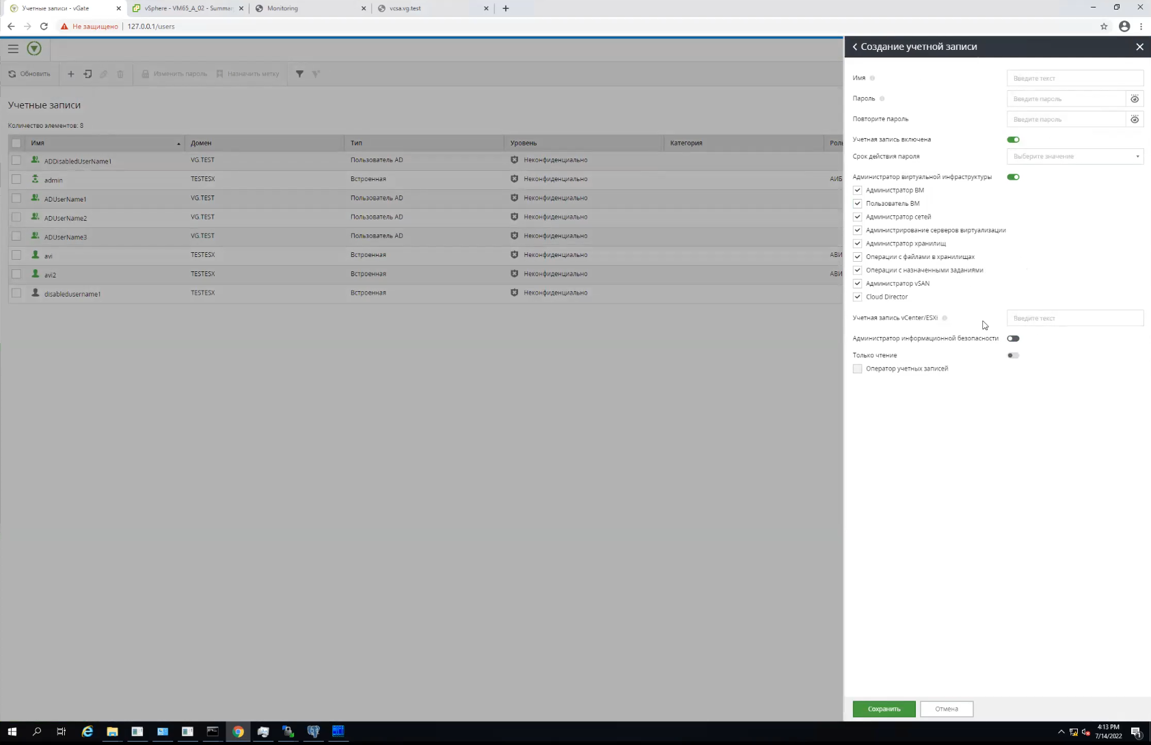
Task: Uncheck the Администратор vSAN checkbox
Action: click(857, 284)
